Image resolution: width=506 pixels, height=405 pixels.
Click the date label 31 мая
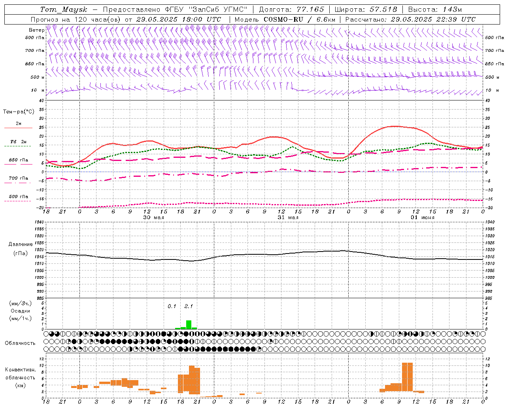[x=288, y=218]
